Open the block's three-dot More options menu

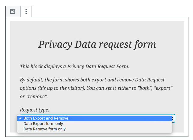(26, 11)
